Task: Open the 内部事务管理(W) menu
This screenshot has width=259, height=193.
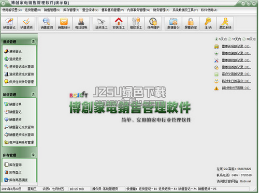Action: (x=139, y=10)
